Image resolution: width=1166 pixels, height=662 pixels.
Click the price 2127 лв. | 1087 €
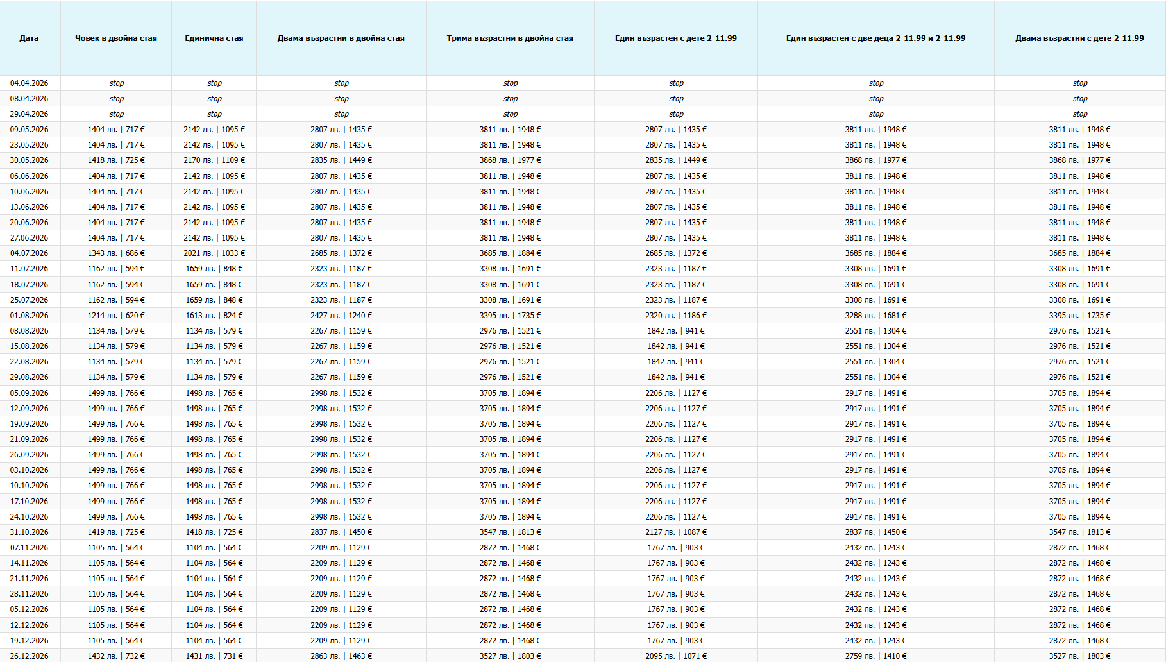click(676, 532)
